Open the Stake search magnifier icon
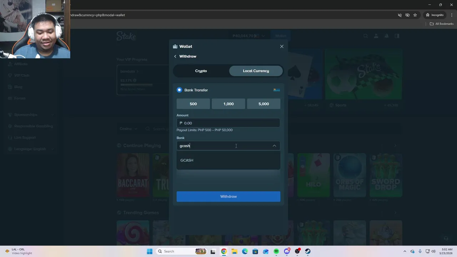457x257 pixels. tap(366, 36)
